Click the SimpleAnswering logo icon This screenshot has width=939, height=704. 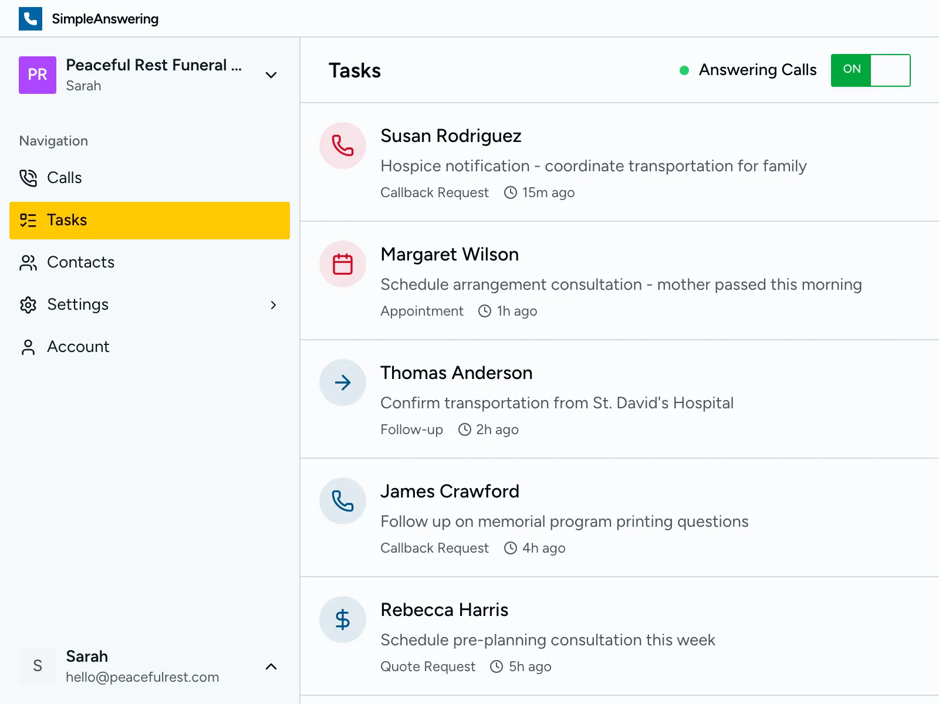tap(30, 18)
